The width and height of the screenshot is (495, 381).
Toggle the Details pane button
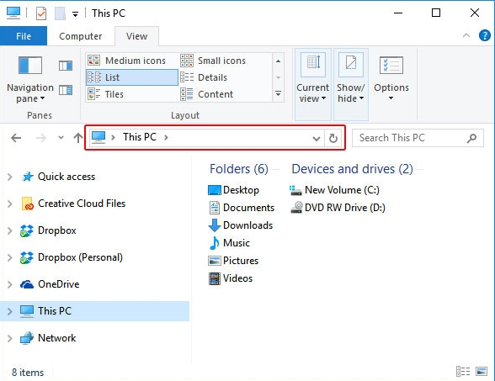(66, 90)
